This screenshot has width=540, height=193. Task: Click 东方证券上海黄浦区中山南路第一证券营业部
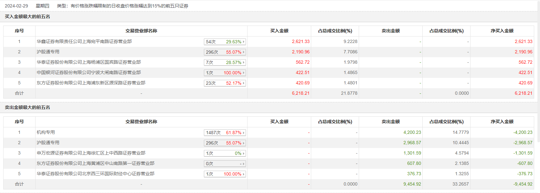tap(95, 163)
